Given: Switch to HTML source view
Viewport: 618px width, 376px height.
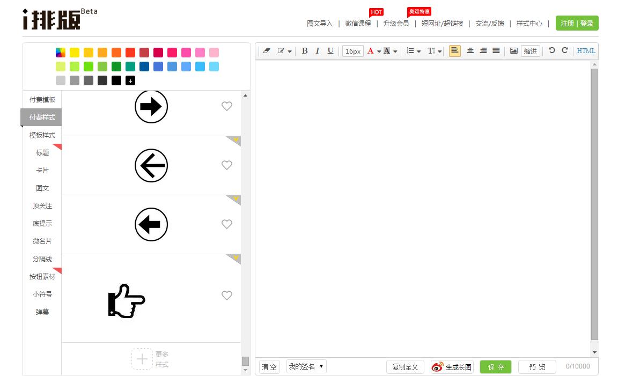Looking at the screenshot, I should pyautogui.click(x=586, y=51).
